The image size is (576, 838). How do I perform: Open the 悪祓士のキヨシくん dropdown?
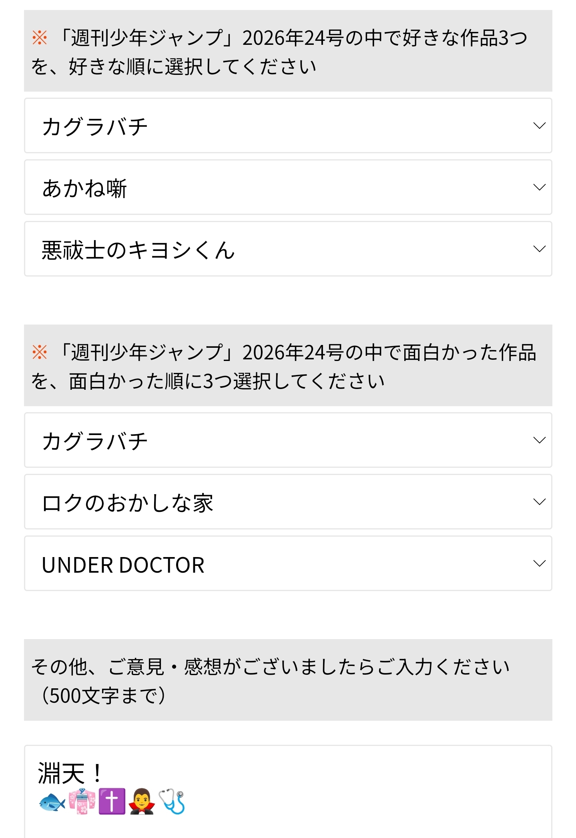(288, 249)
